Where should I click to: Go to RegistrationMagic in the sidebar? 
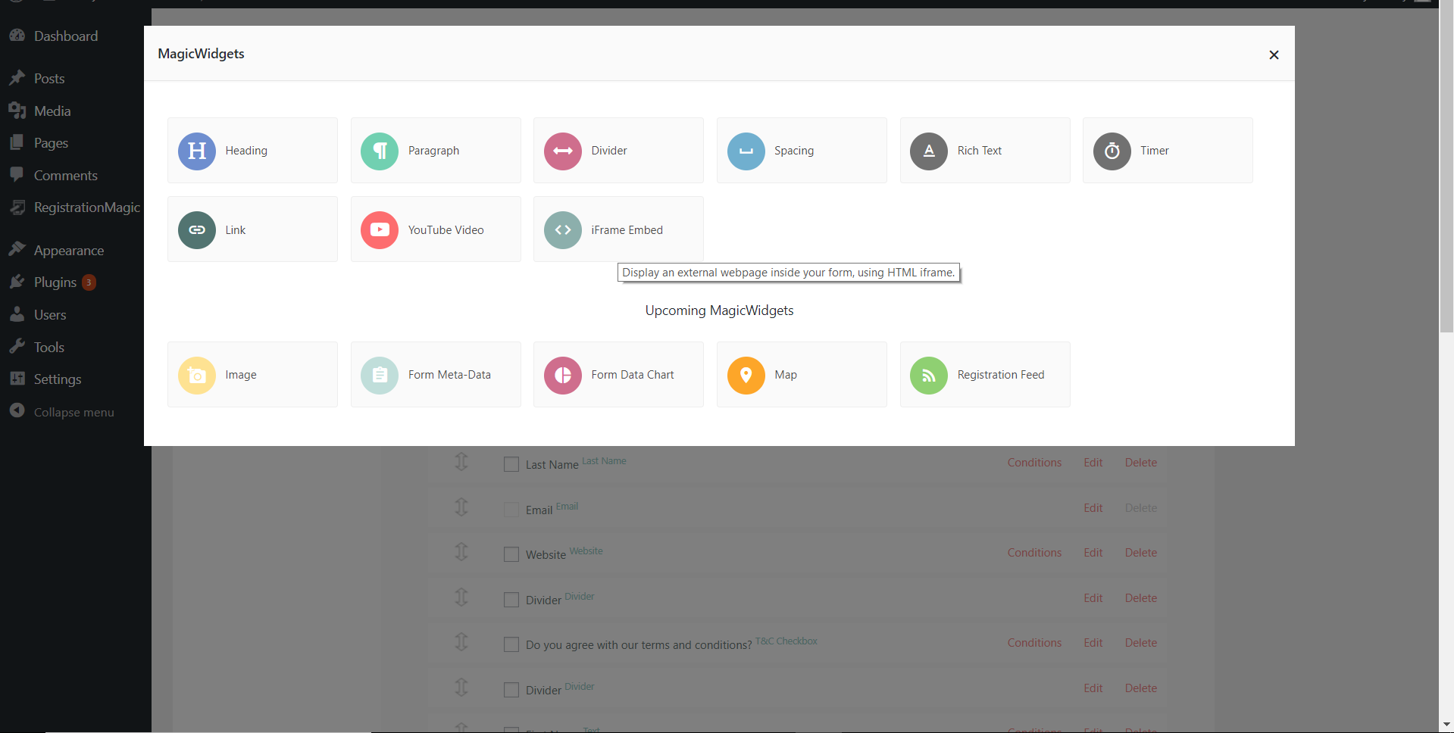point(86,207)
